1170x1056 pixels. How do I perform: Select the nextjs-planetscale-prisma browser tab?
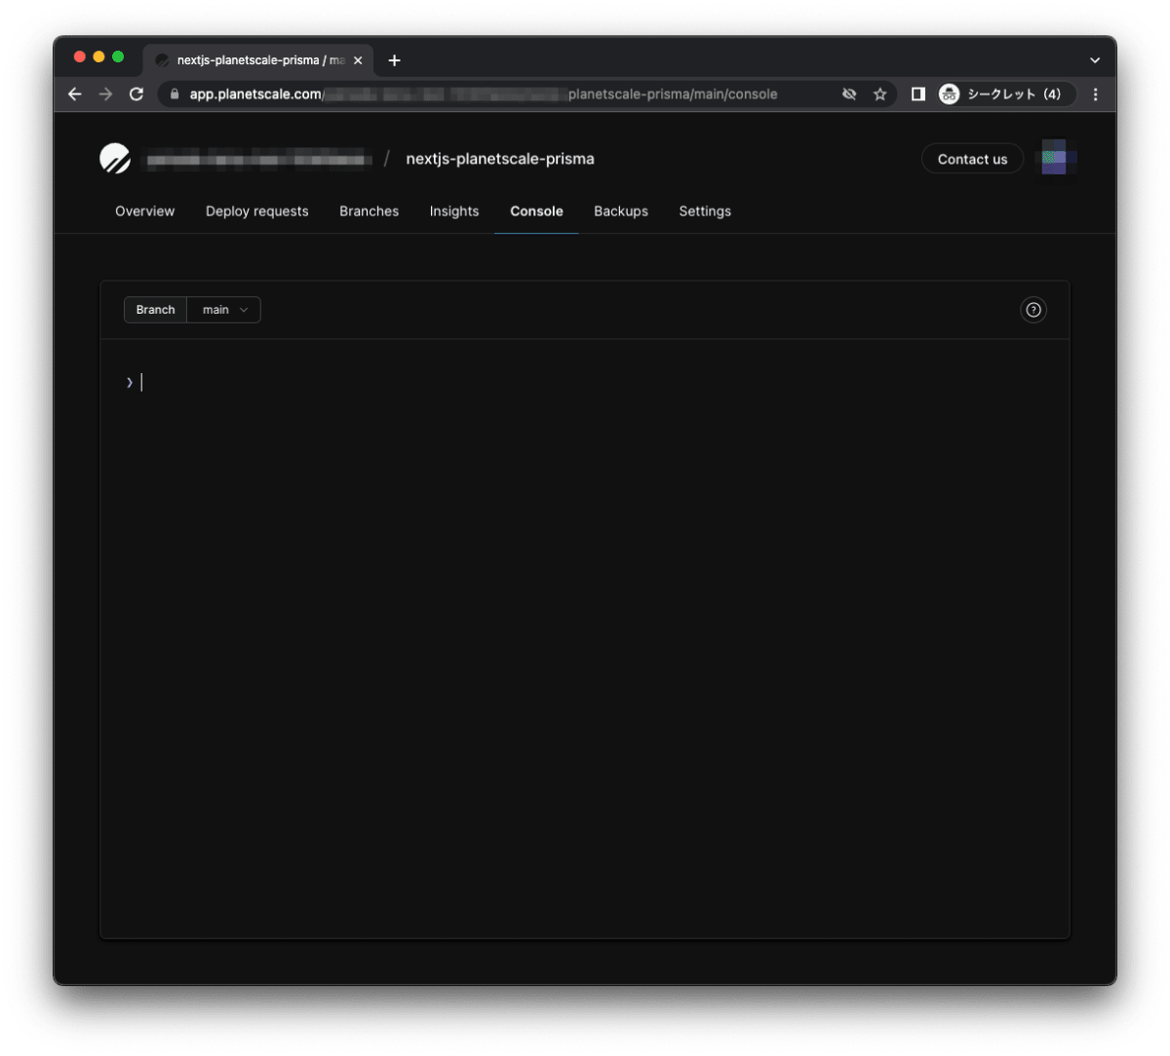click(x=258, y=60)
